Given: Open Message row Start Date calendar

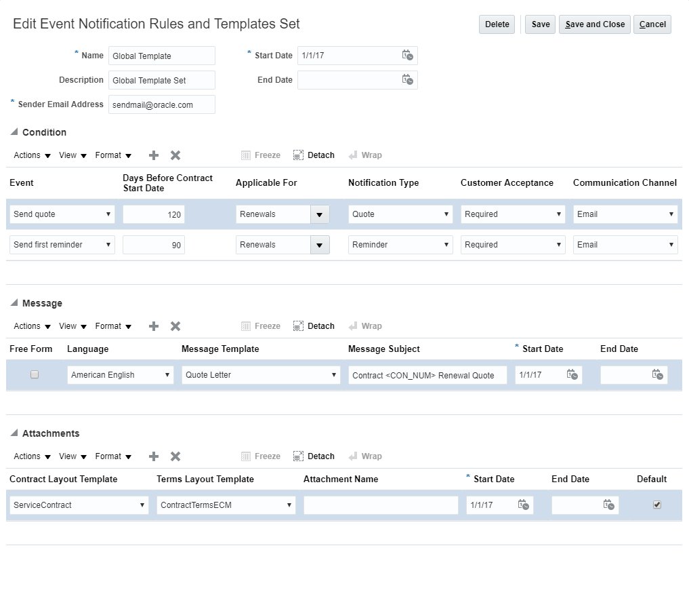Looking at the screenshot, I should coord(572,375).
